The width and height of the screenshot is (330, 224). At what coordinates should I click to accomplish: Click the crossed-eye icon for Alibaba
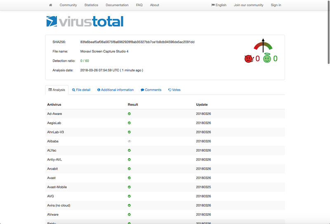[130, 141]
